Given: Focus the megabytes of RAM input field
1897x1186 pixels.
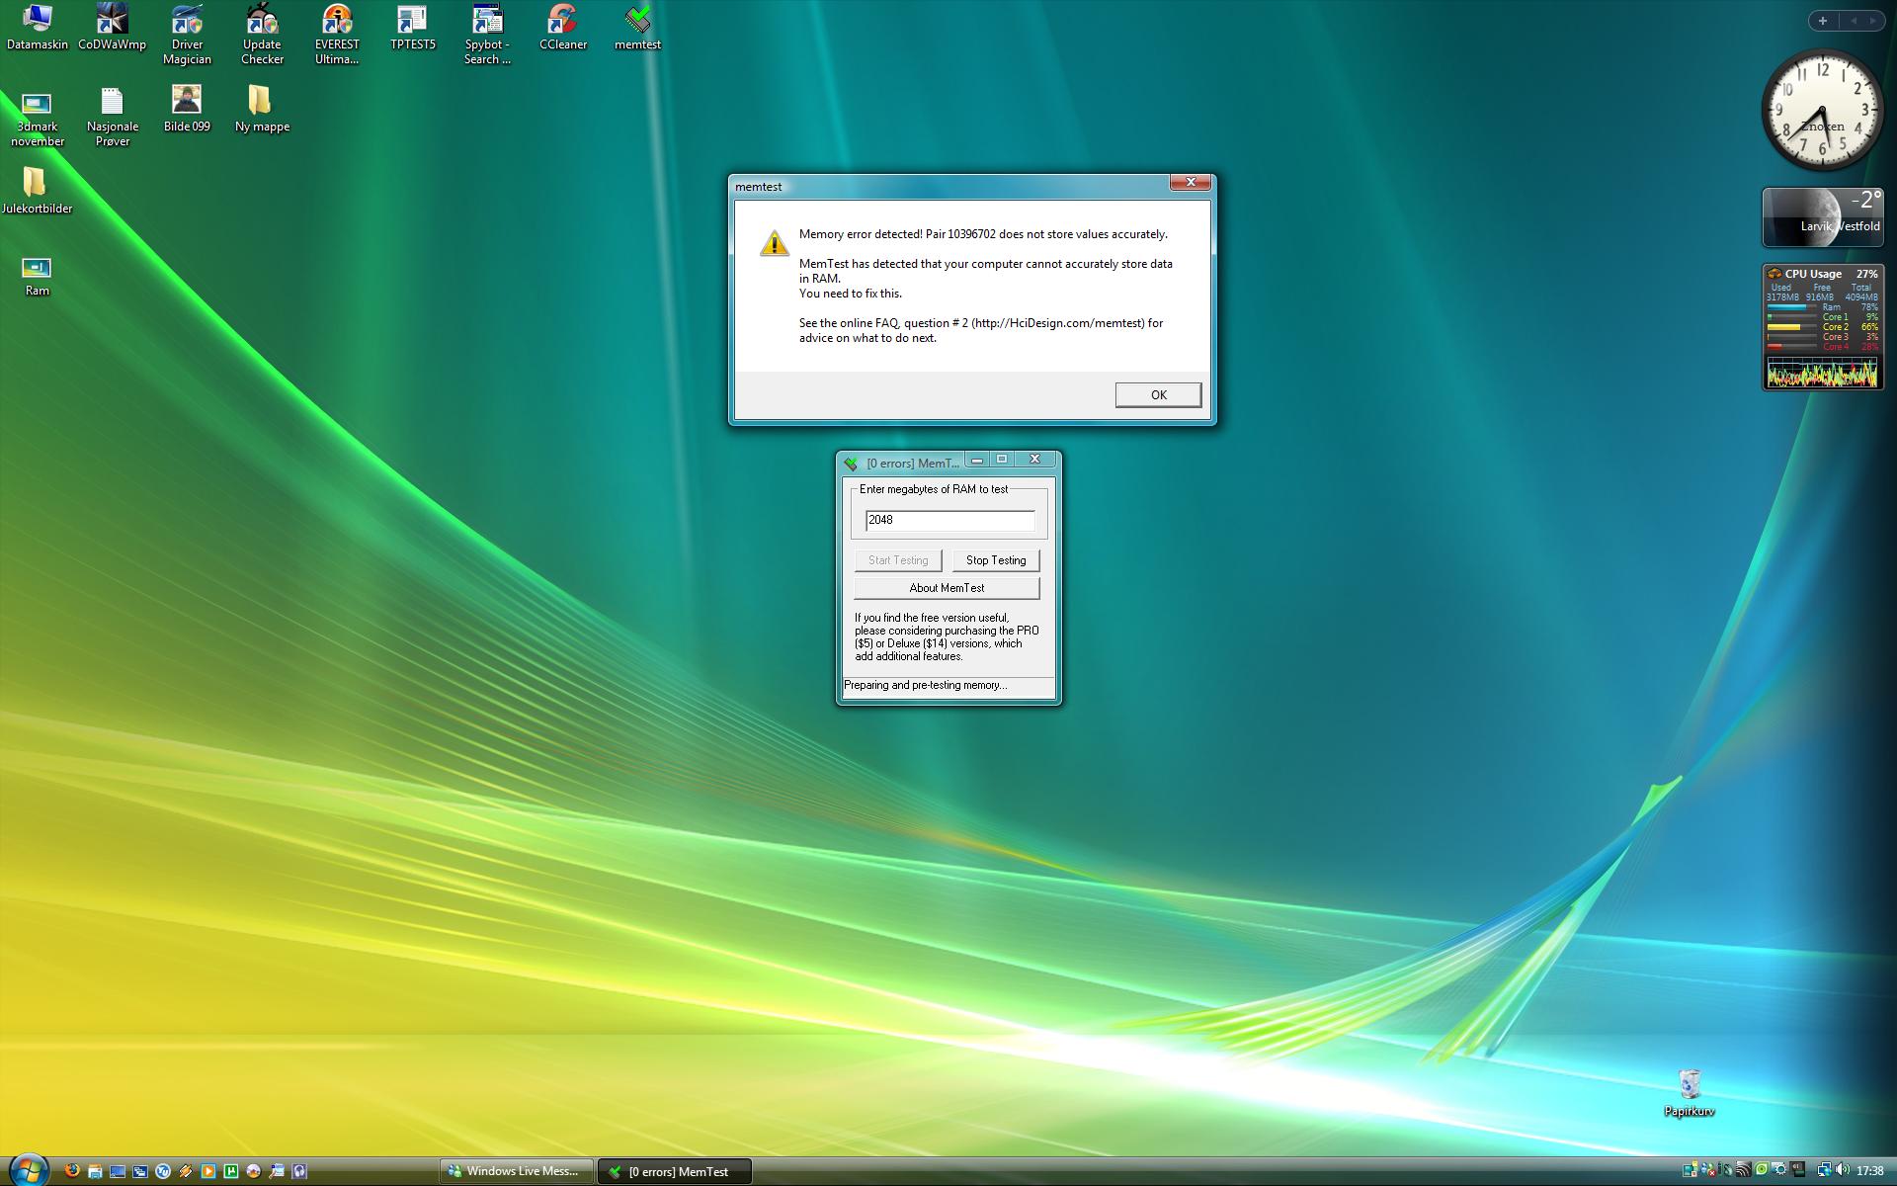Looking at the screenshot, I should 949,520.
